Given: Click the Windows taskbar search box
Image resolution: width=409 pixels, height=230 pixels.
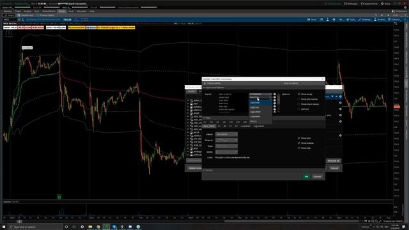Looking at the screenshot, I should 35,227.
